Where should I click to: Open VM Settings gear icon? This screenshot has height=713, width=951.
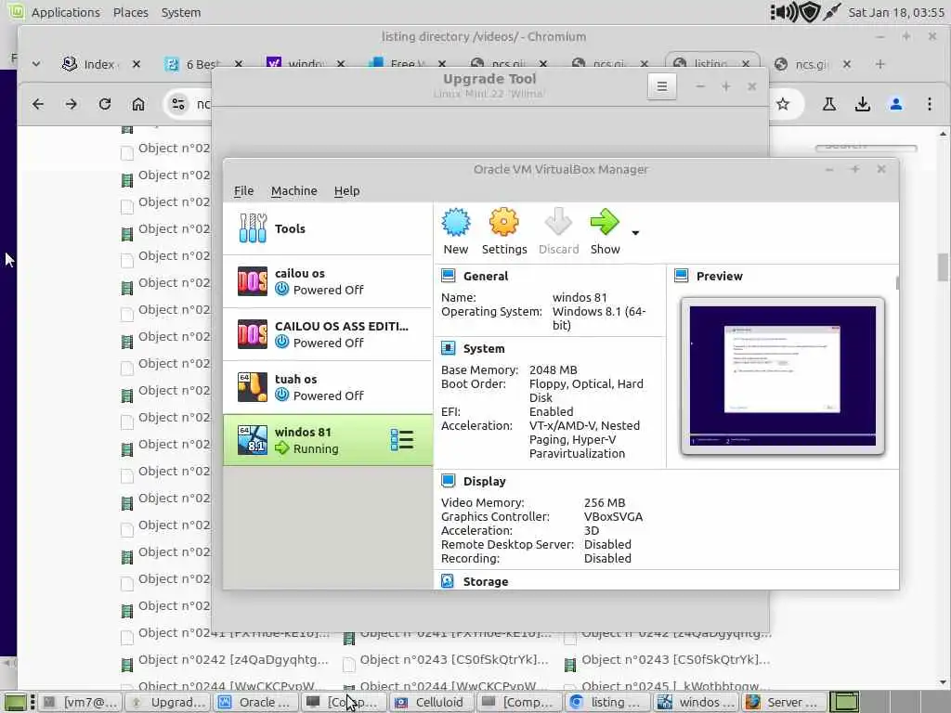pos(504,223)
